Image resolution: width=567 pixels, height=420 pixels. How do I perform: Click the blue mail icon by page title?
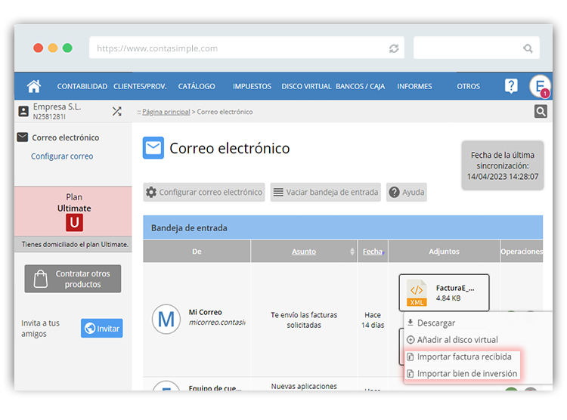153,148
